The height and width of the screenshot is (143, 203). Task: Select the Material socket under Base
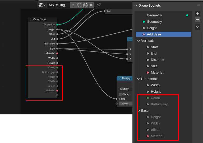click(x=163, y=136)
